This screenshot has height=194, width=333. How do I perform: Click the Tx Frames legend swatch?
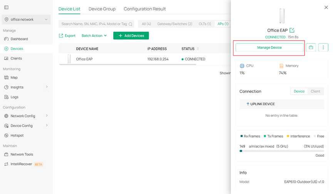265,136
